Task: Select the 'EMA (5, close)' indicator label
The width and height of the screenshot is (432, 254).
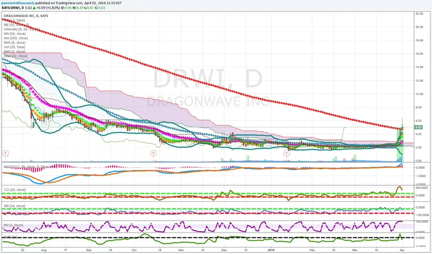Action: pyautogui.click(x=14, y=51)
